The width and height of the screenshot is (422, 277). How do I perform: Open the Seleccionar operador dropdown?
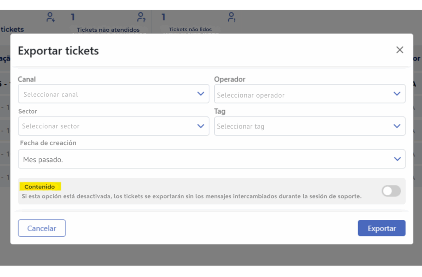(x=303, y=95)
